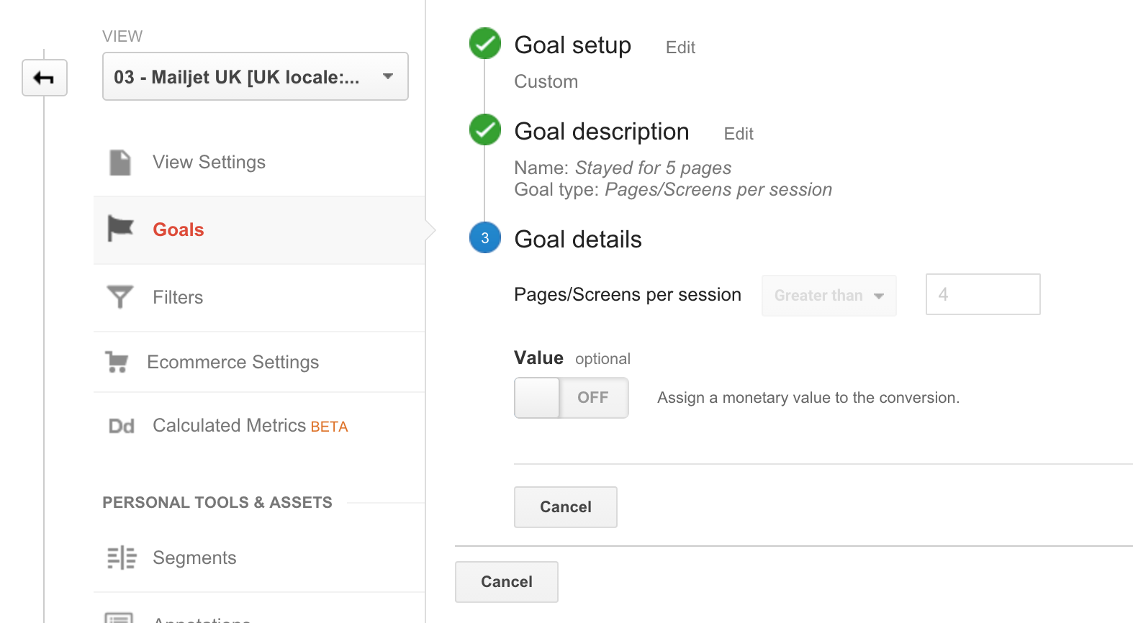Toggle the monetary Value switch on
This screenshot has height=623, width=1133.
point(571,398)
